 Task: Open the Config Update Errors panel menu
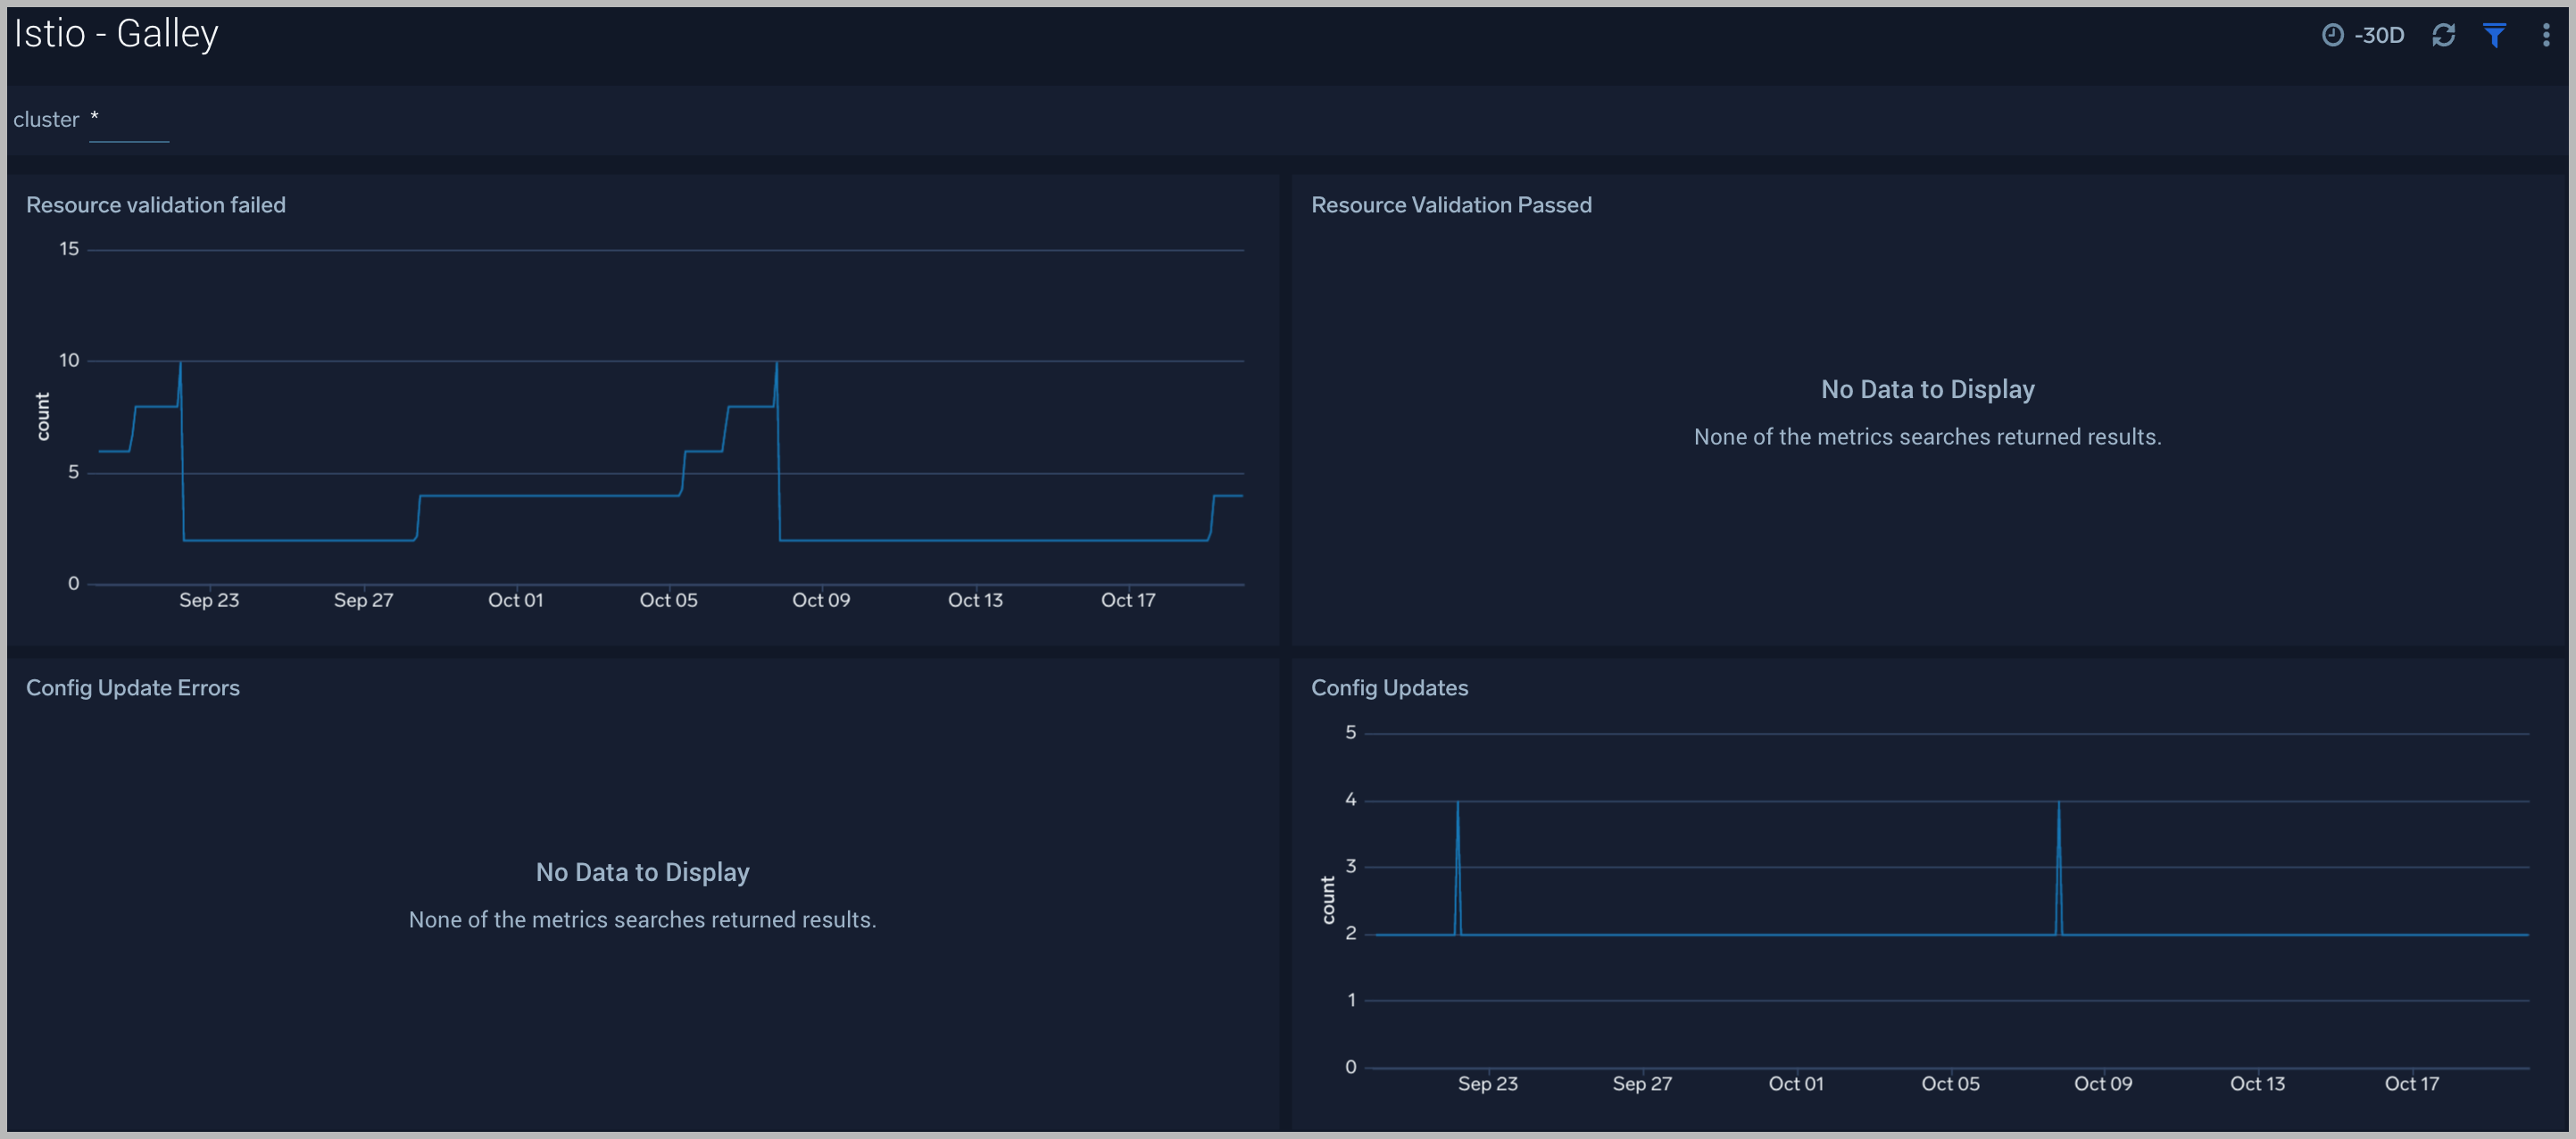pos(133,687)
